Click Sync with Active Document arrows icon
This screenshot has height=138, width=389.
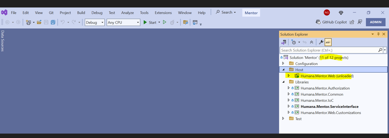pos(305,42)
